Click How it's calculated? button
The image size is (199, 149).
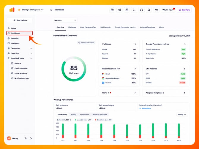pyautogui.click(x=86, y=43)
